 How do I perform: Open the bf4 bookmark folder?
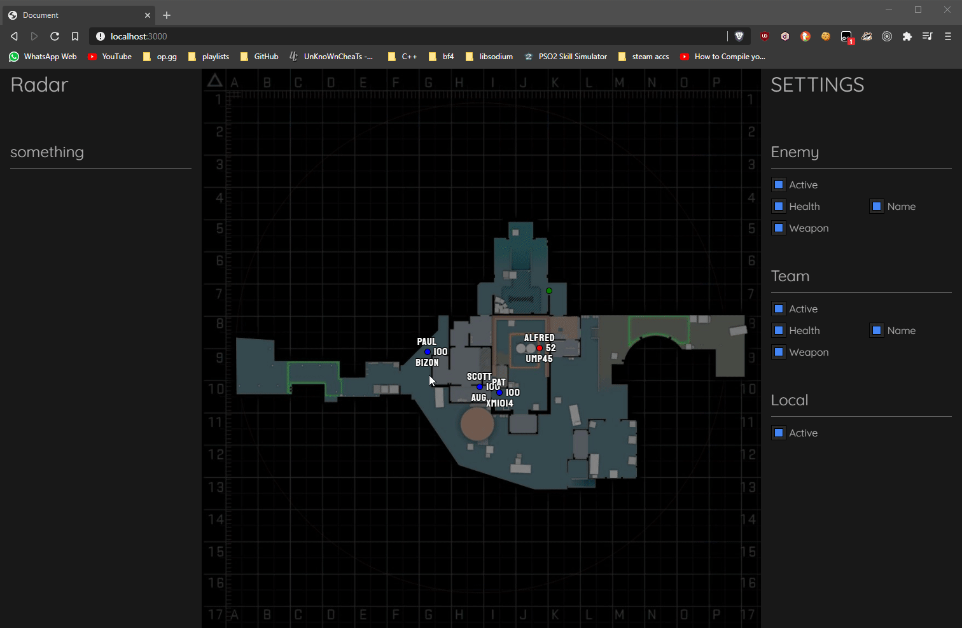coord(442,57)
